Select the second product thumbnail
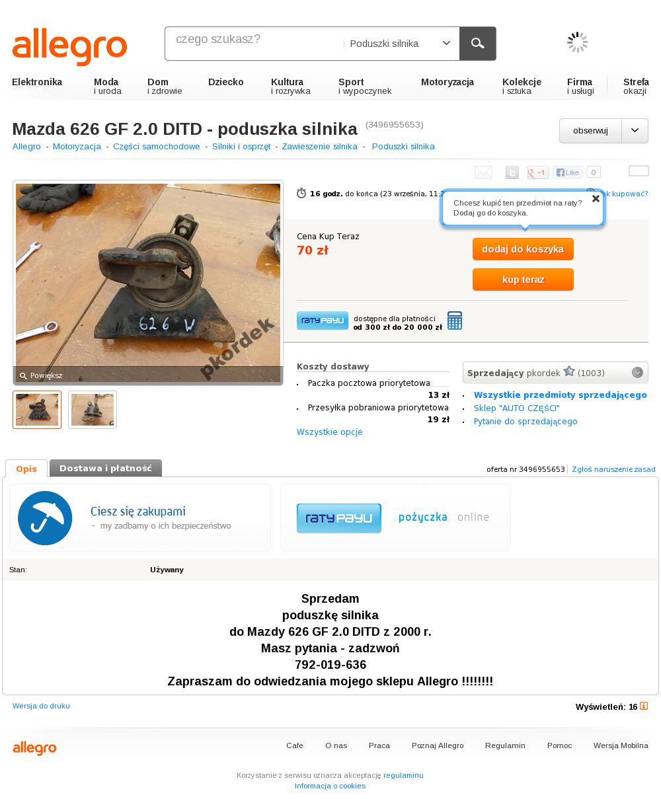Viewport: 661px width, 799px height. (93, 410)
